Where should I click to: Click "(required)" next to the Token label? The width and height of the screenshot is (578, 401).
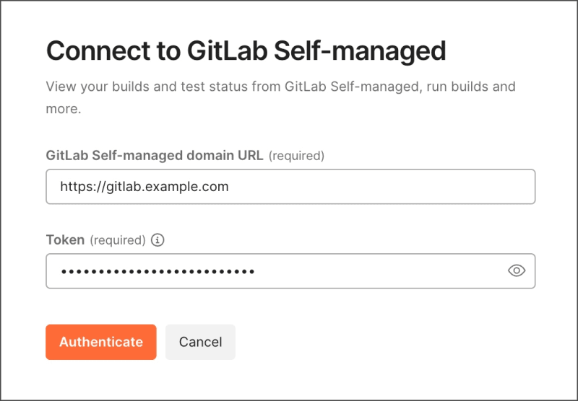(118, 239)
